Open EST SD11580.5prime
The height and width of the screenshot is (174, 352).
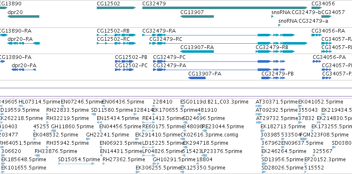[112, 110]
